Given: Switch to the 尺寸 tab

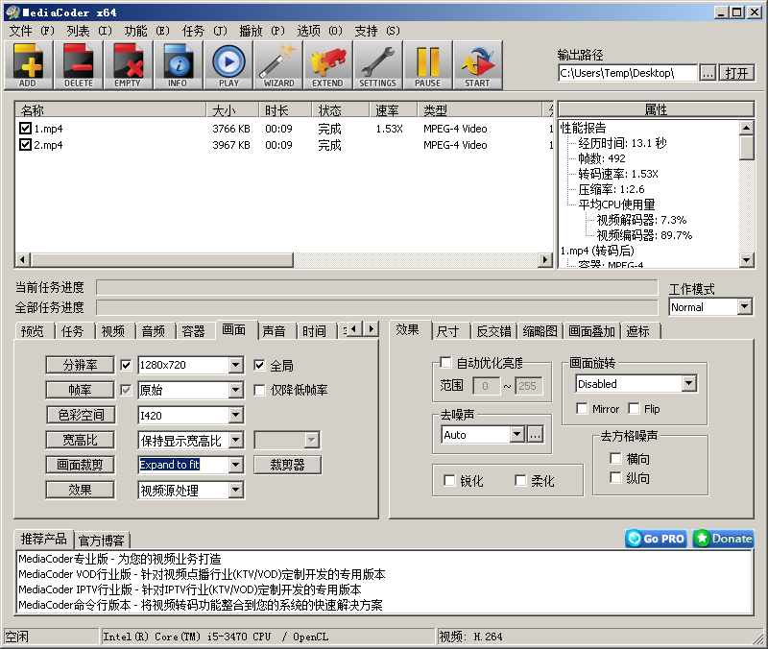Looking at the screenshot, I should [x=447, y=331].
